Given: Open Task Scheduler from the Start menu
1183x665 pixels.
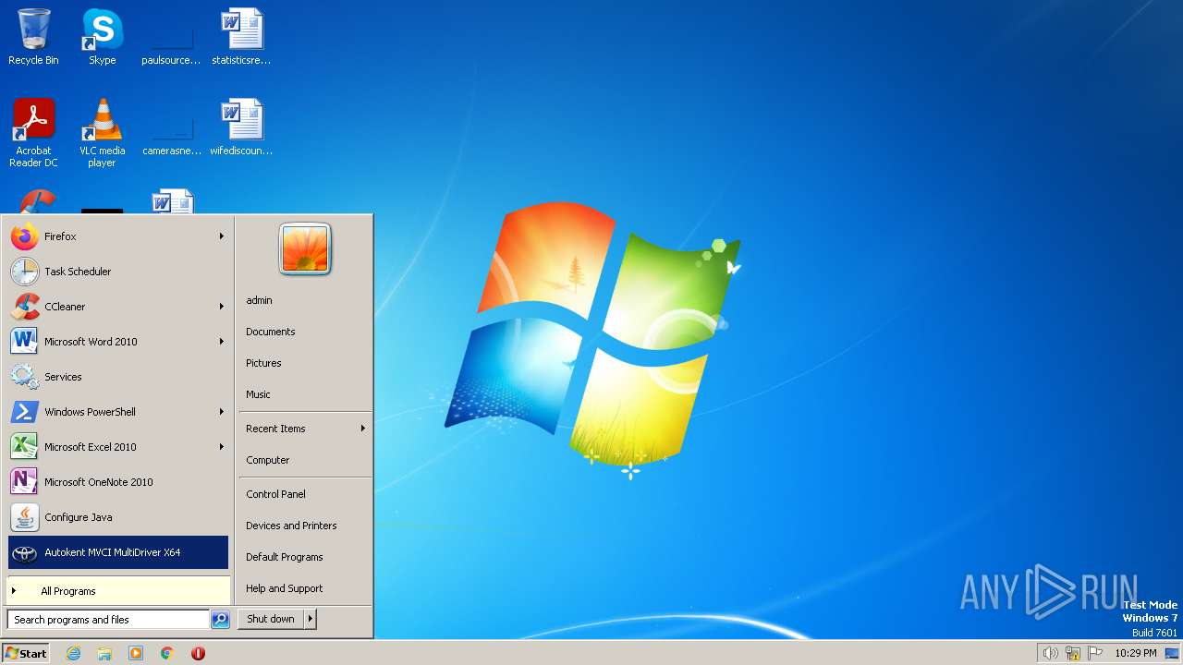Looking at the screenshot, I should pyautogui.click(x=118, y=272).
